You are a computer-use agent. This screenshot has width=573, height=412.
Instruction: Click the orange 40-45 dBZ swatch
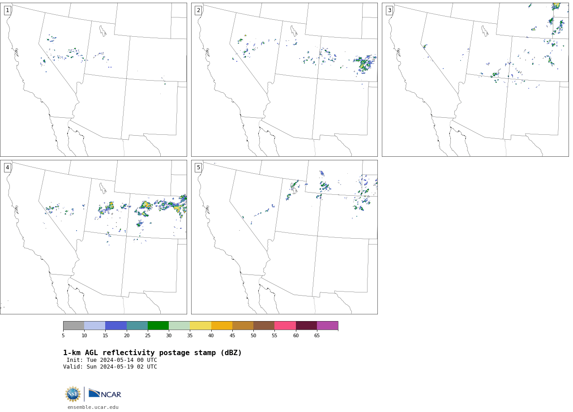[x=222, y=326]
